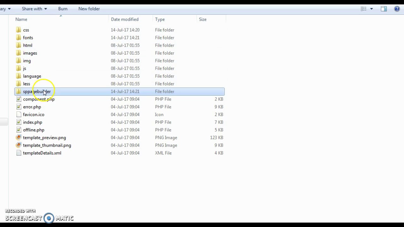Viewport: 404px width, 227px height.
Task: Click the fonts folder icon
Action: [x=19, y=38]
